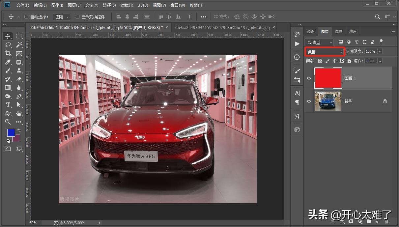This screenshot has width=399, height=227.
Task: Open the 色相 blend mode dropdown
Action: tap(325, 52)
